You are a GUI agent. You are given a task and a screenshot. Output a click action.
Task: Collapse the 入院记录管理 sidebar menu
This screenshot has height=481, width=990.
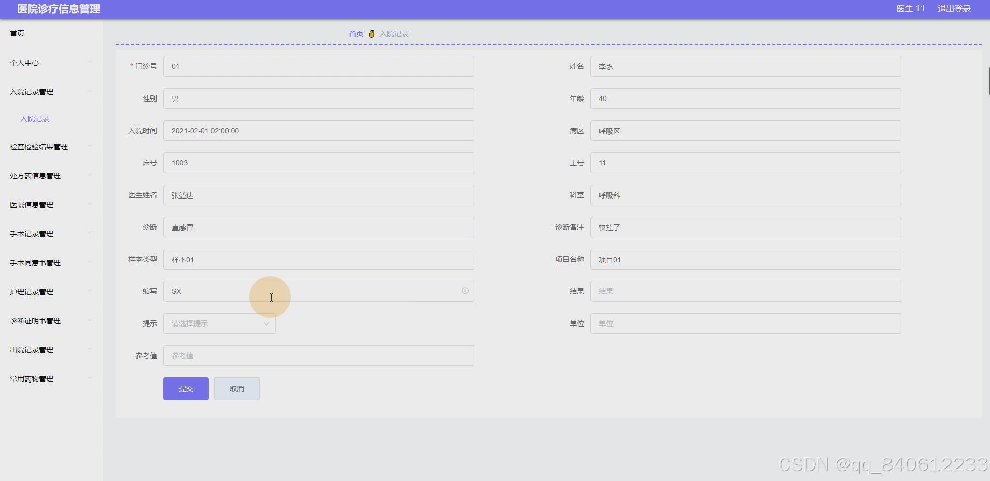point(51,92)
